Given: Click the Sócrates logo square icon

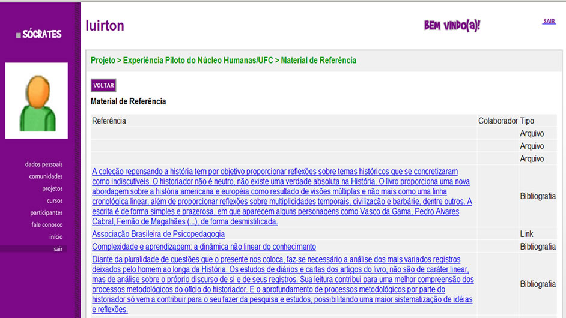Looking at the screenshot, I should point(19,35).
